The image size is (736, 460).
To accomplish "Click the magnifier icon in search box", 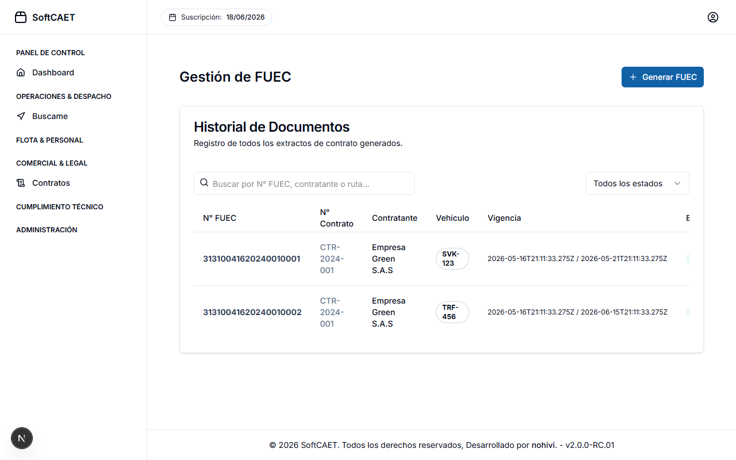I will [204, 183].
